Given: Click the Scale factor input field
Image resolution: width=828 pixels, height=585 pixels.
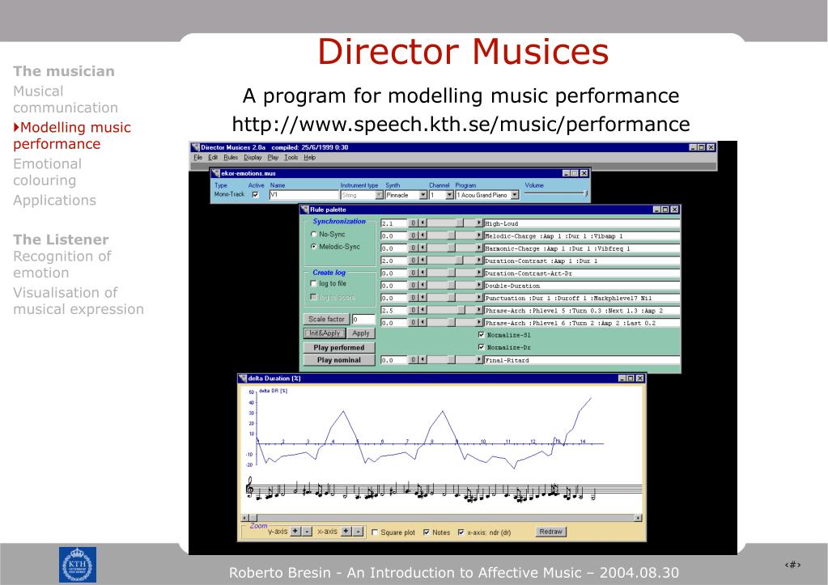Looking at the screenshot, I should 363,319.
